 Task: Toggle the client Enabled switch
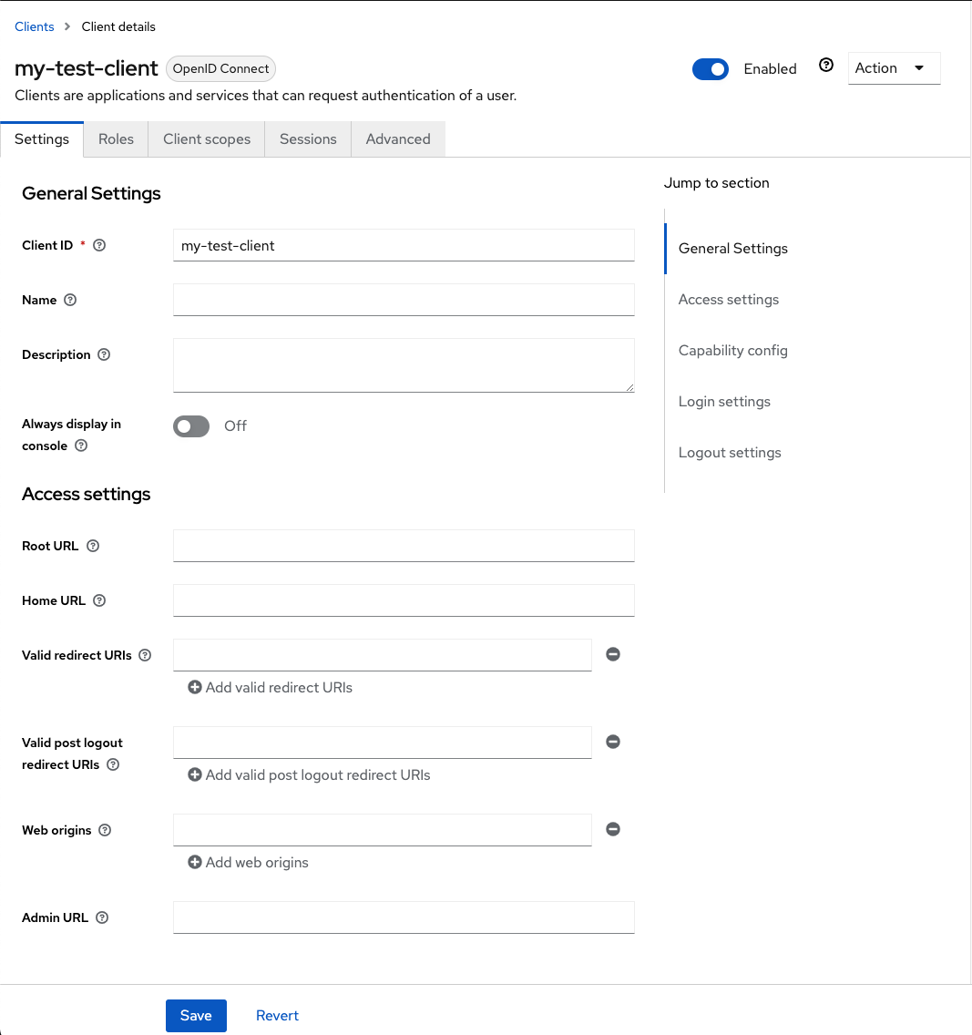click(x=710, y=69)
